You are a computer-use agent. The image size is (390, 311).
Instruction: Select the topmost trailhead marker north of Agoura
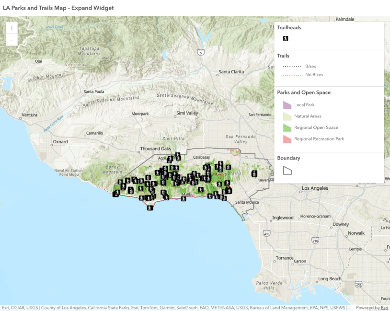tap(178, 155)
